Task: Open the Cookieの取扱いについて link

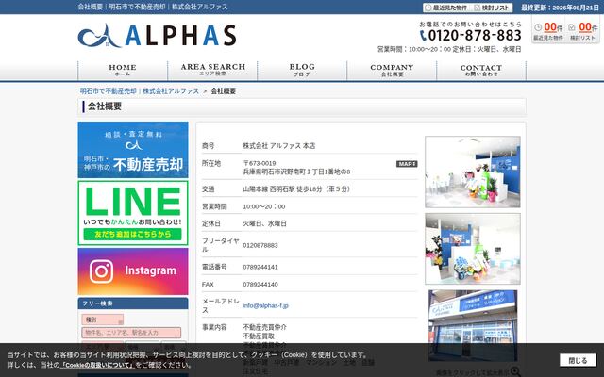Action: pos(97,365)
